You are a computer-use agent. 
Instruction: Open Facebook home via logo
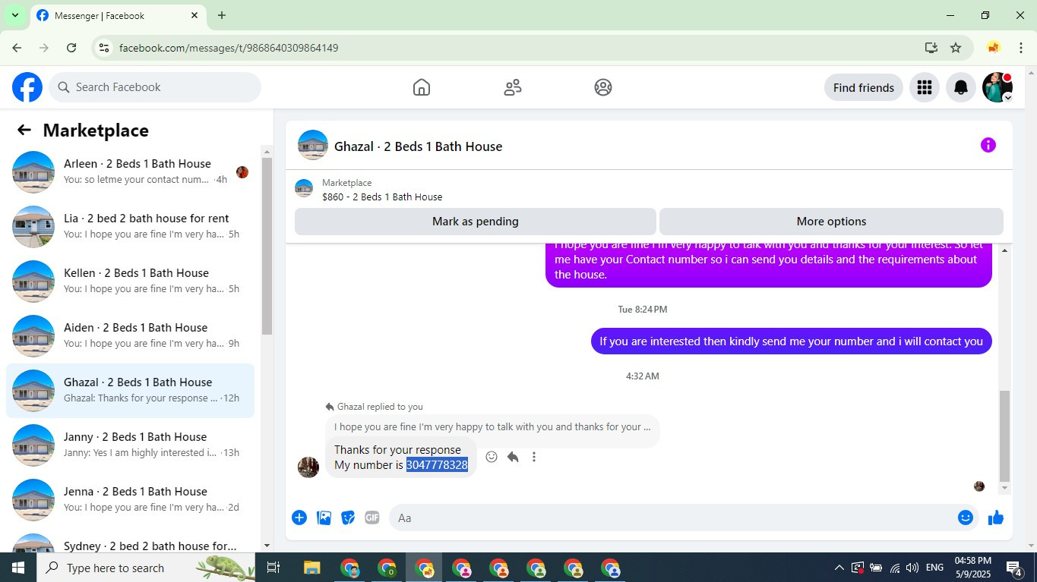point(27,87)
